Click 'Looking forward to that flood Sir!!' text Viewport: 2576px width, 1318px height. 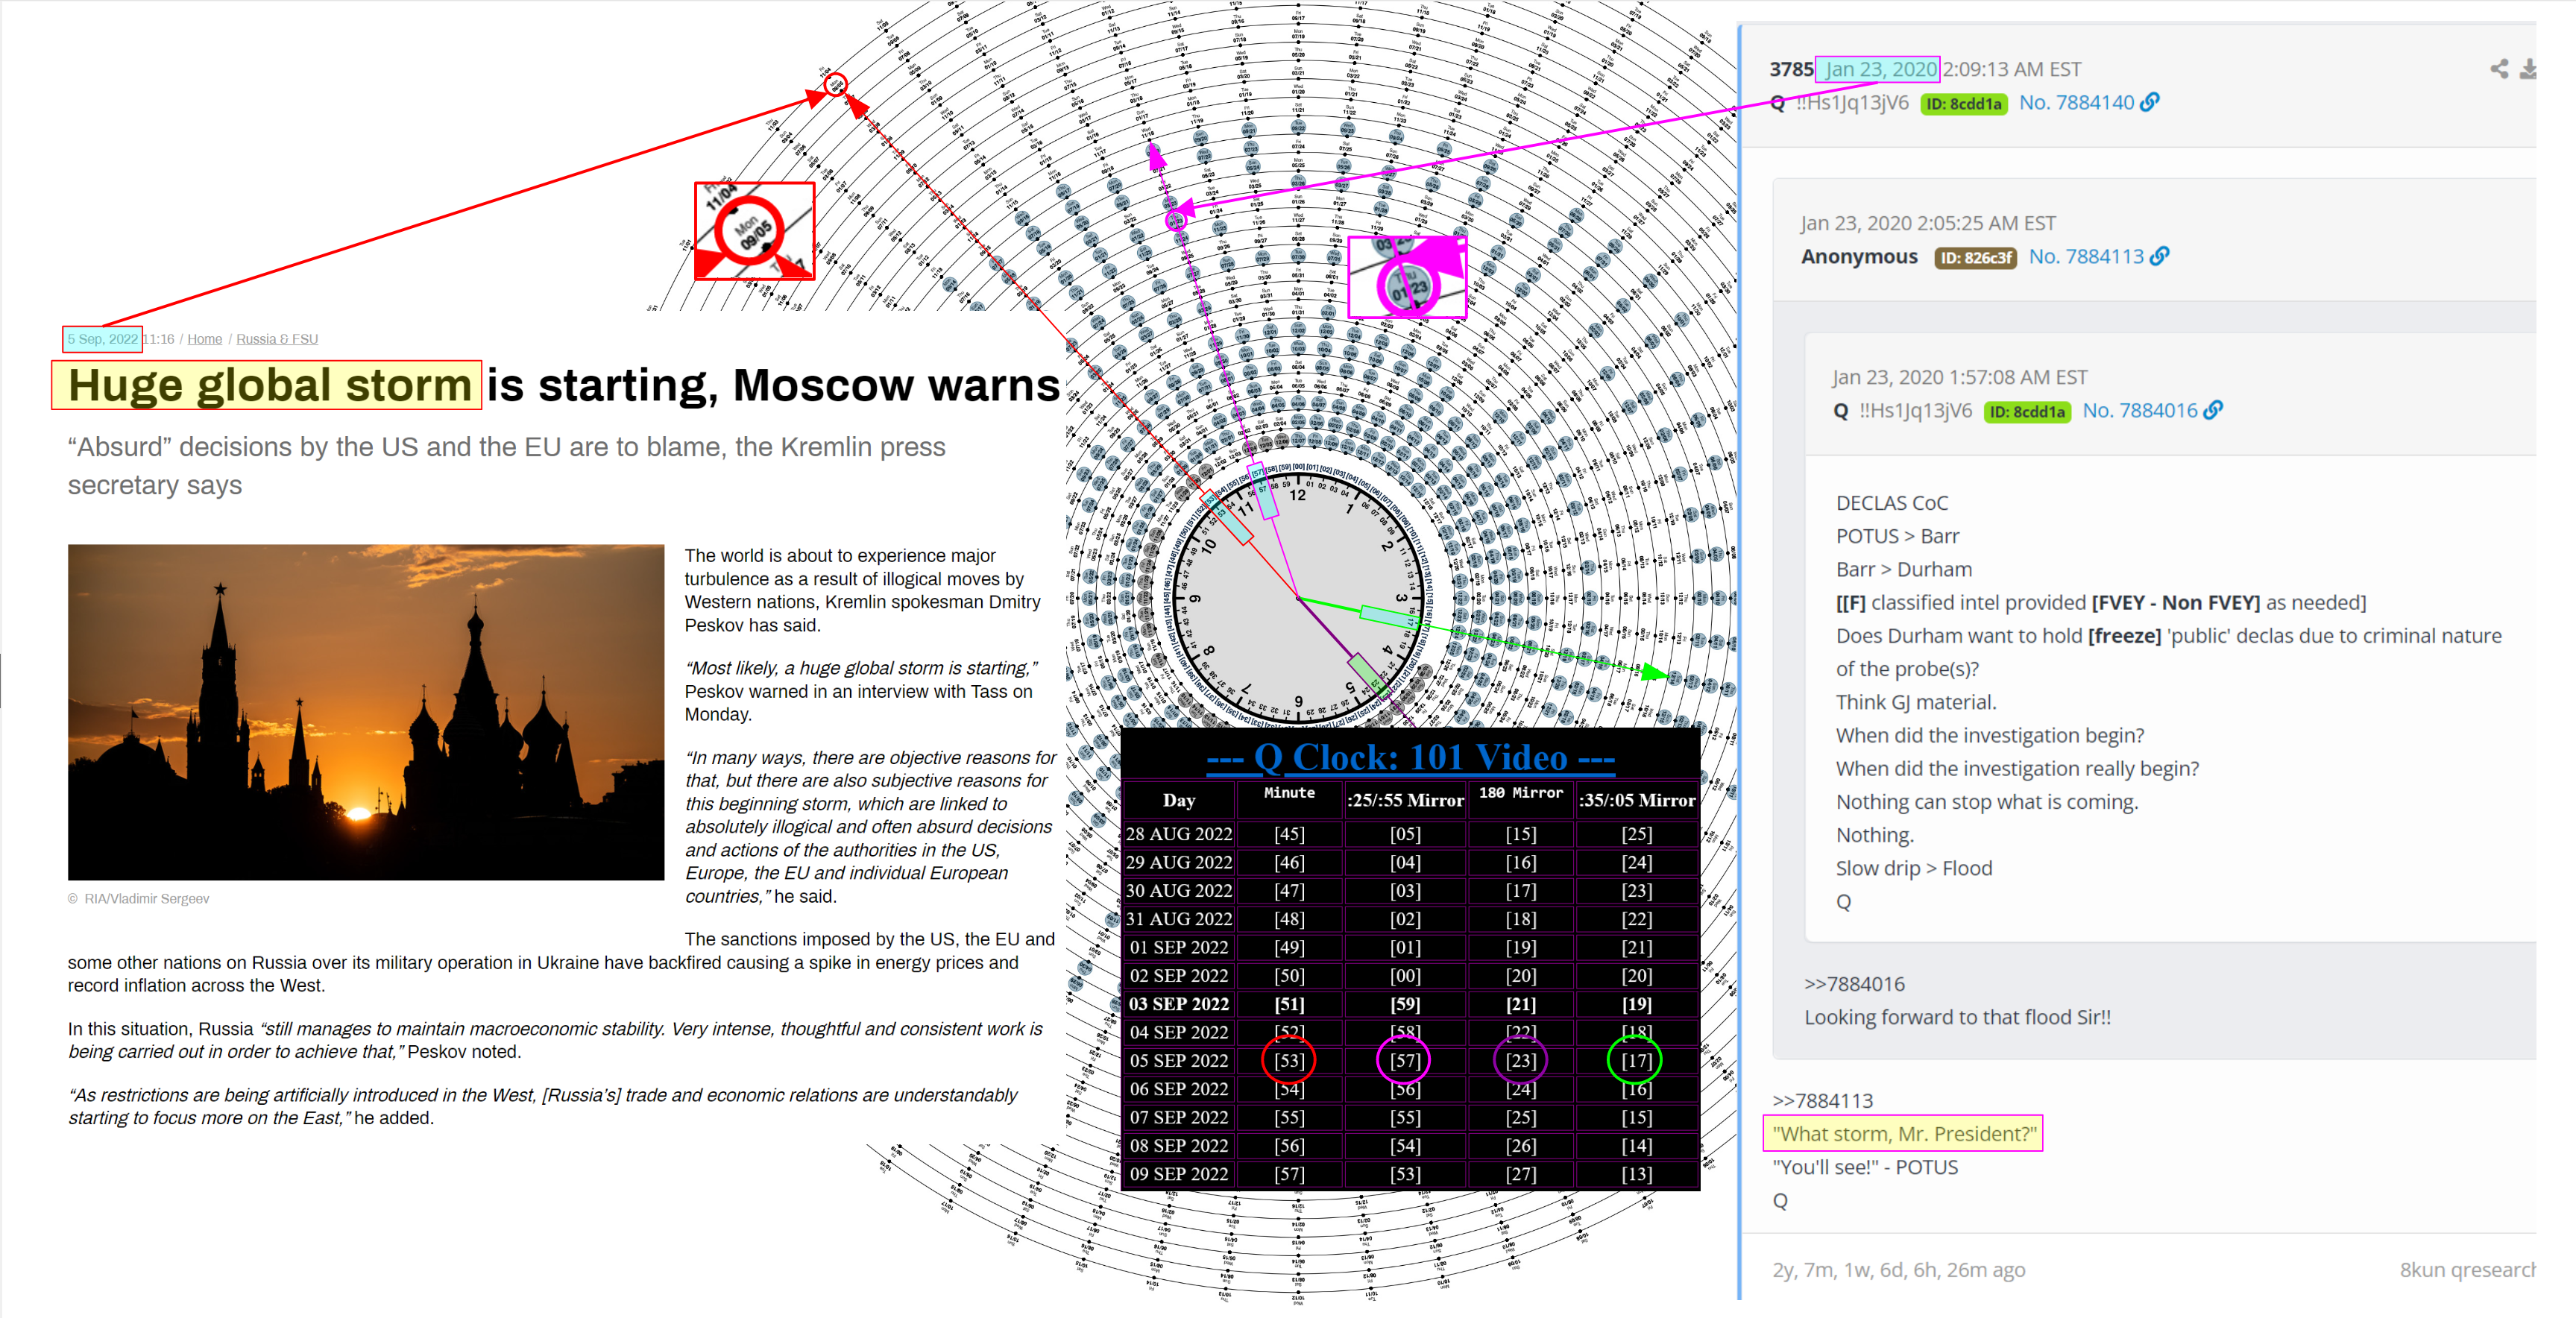[x=1957, y=1017]
